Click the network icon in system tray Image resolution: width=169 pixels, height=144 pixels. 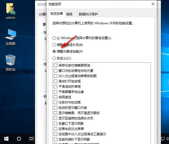162,139
